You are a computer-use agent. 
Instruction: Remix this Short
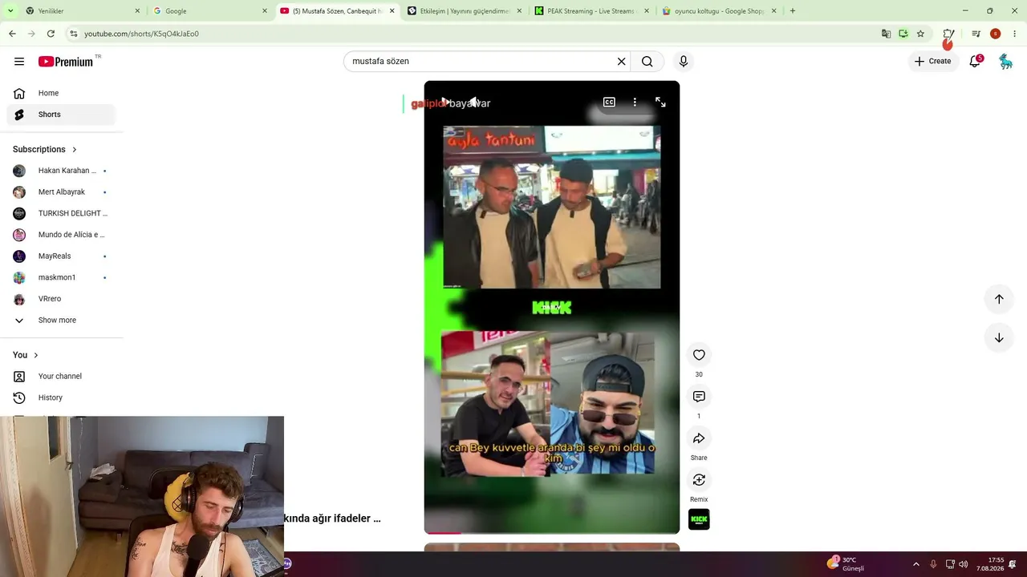pos(699,480)
